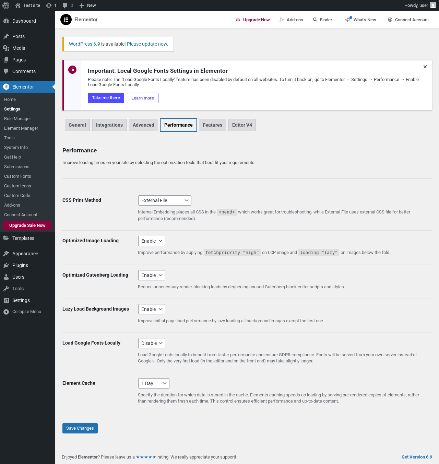
Task: Switch to the Features tab
Action: [x=212, y=125]
